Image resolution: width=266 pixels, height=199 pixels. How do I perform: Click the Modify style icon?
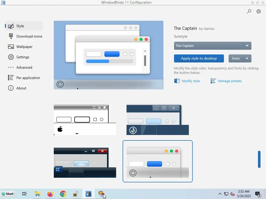pos(177,81)
